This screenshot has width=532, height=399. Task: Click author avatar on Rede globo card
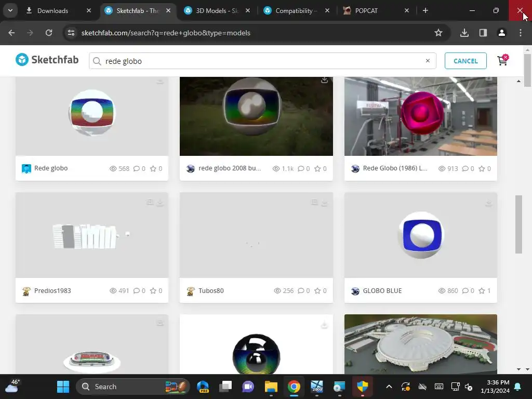(26, 169)
